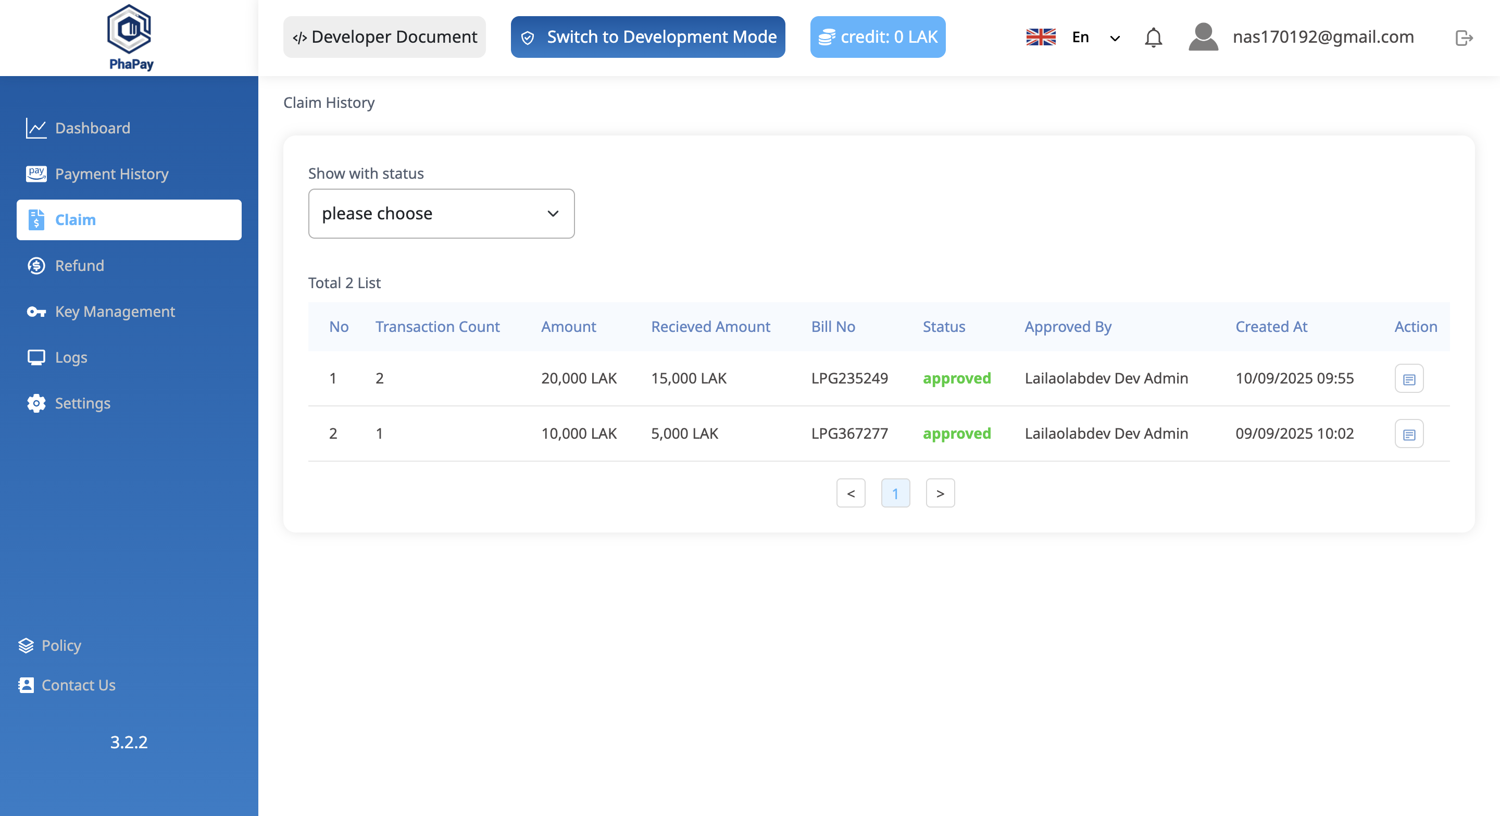Open the Contact Us link
Screen dimensions: 1500x816
(78, 685)
